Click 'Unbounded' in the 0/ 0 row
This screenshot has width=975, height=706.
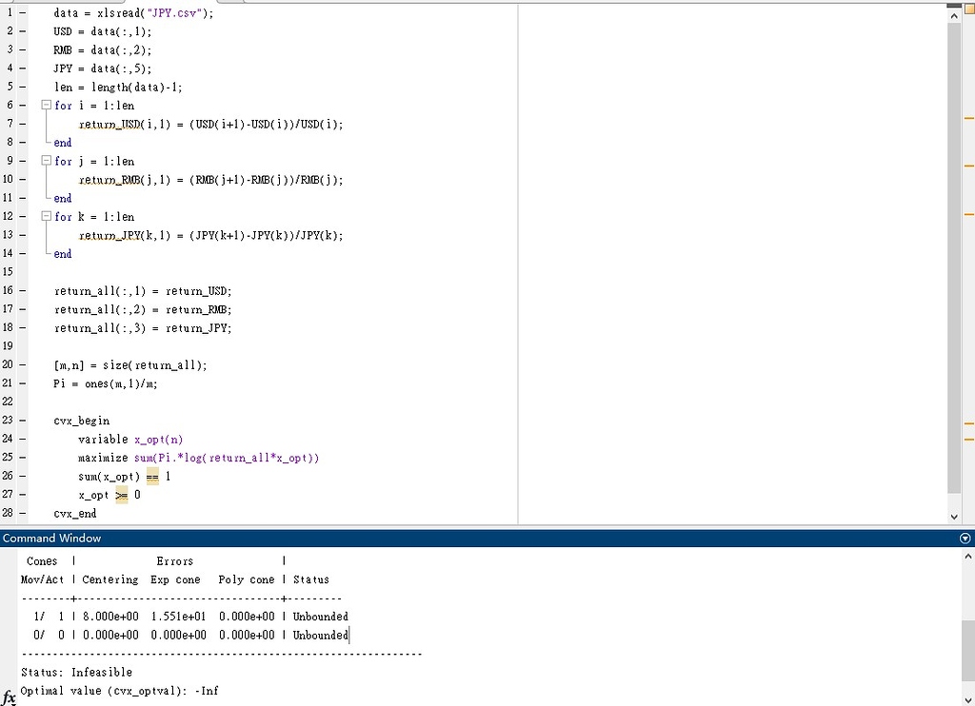coord(320,636)
